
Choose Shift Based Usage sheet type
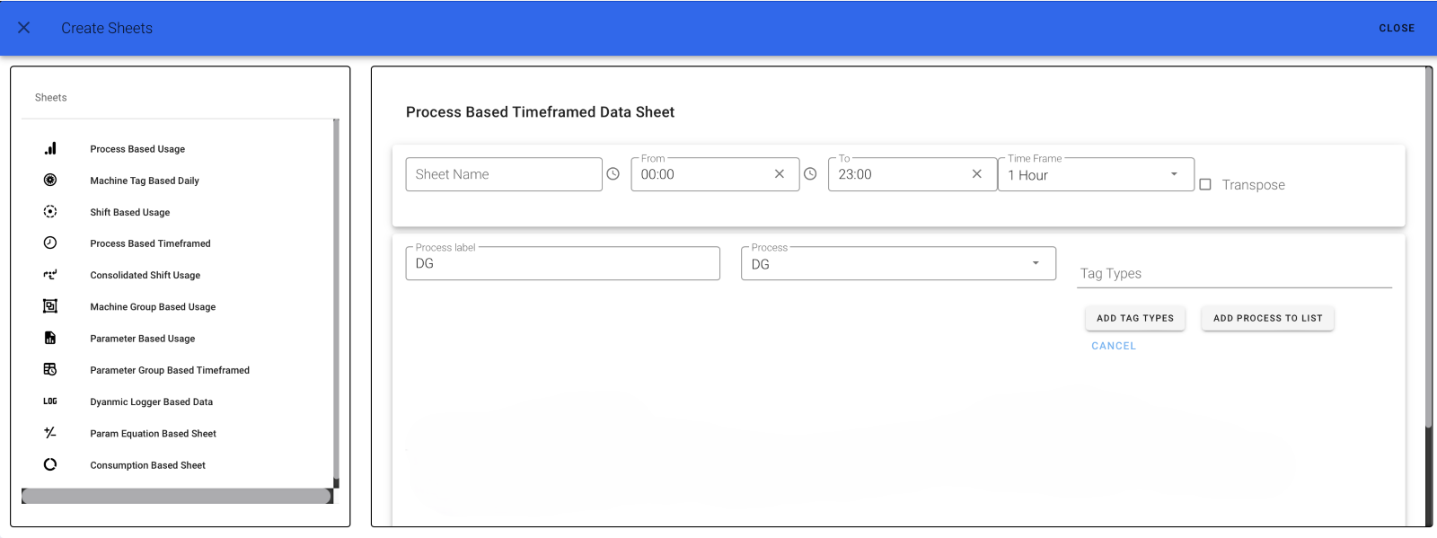tap(130, 212)
